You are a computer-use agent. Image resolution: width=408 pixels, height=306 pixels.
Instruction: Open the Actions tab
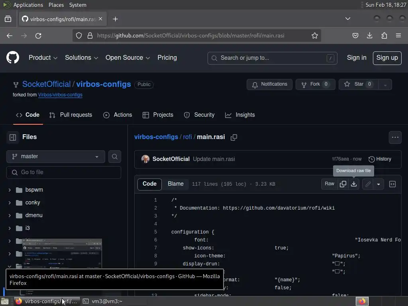click(x=118, y=115)
